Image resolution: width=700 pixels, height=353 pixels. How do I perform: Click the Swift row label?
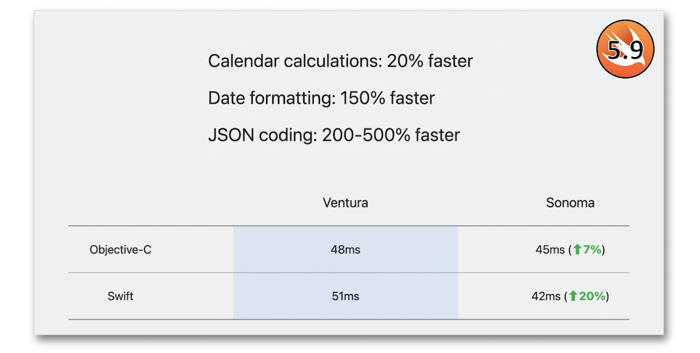pyautogui.click(x=120, y=296)
